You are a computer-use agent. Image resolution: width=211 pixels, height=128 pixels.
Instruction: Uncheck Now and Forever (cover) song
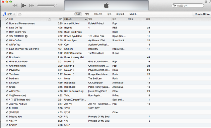click(x=7, y=23)
